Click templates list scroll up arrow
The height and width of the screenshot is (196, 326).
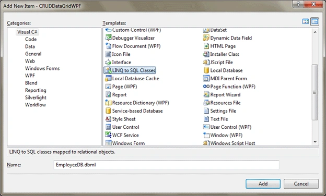click(315, 32)
